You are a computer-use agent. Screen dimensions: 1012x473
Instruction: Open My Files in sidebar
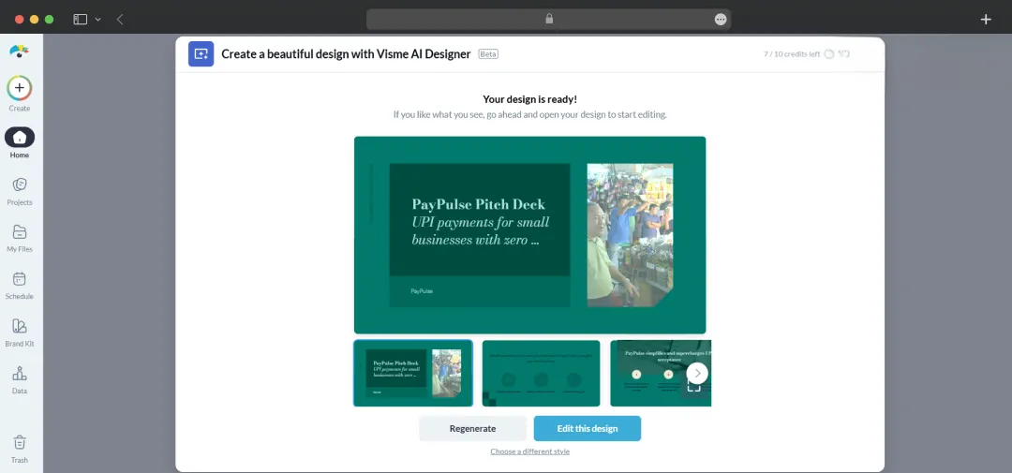click(x=20, y=239)
